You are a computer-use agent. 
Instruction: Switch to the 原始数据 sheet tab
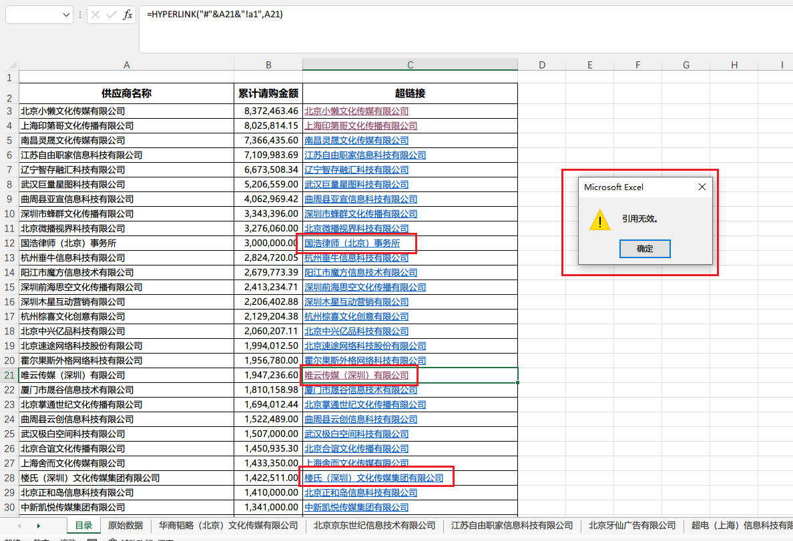(125, 526)
